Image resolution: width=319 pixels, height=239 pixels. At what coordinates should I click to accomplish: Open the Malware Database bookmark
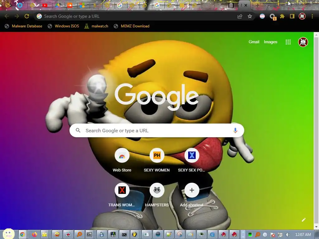click(24, 26)
